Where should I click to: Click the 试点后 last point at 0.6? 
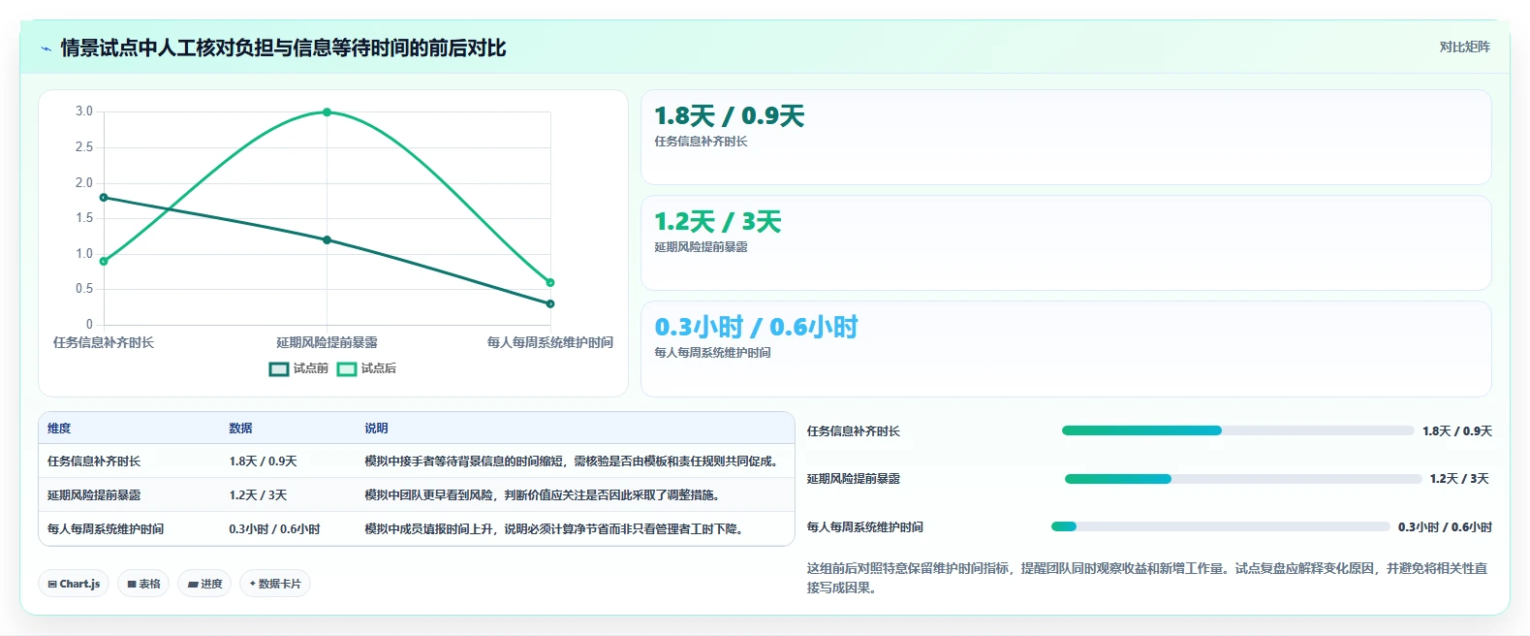(550, 283)
